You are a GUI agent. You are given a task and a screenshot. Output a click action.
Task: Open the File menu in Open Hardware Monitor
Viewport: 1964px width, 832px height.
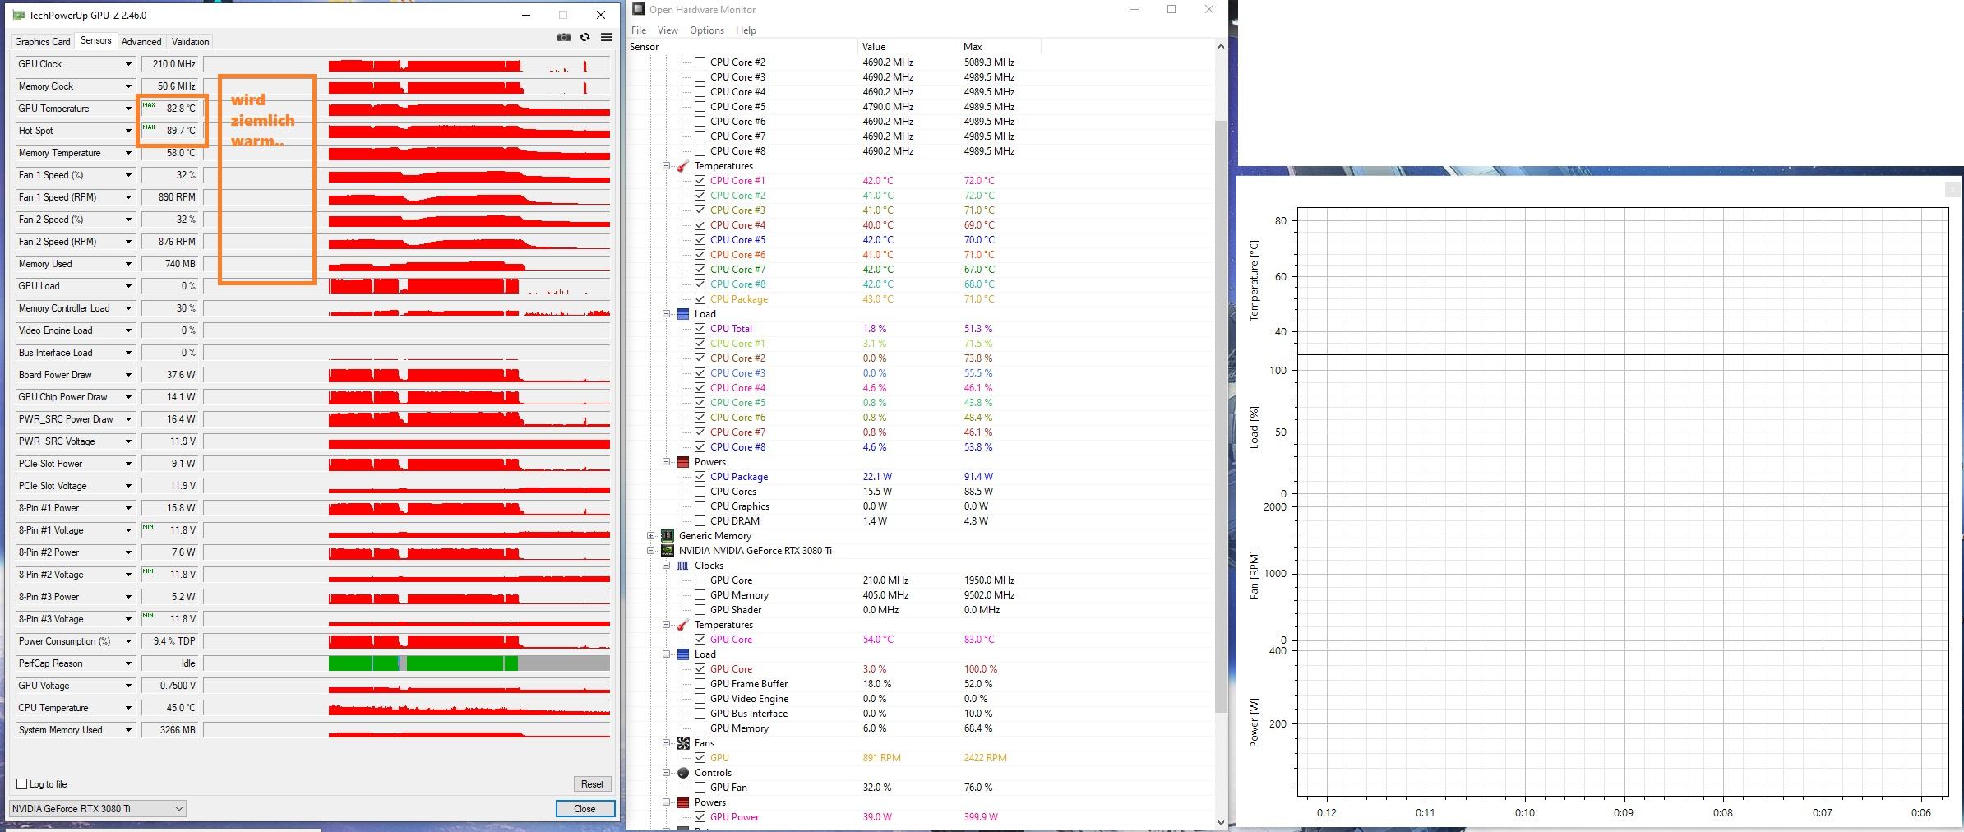click(639, 30)
